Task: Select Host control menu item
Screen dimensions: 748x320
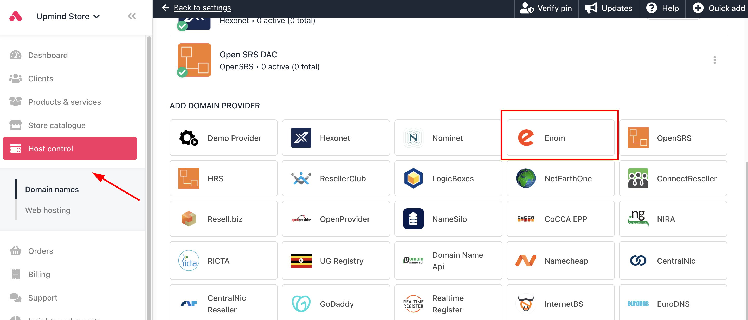Action: [70, 148]
